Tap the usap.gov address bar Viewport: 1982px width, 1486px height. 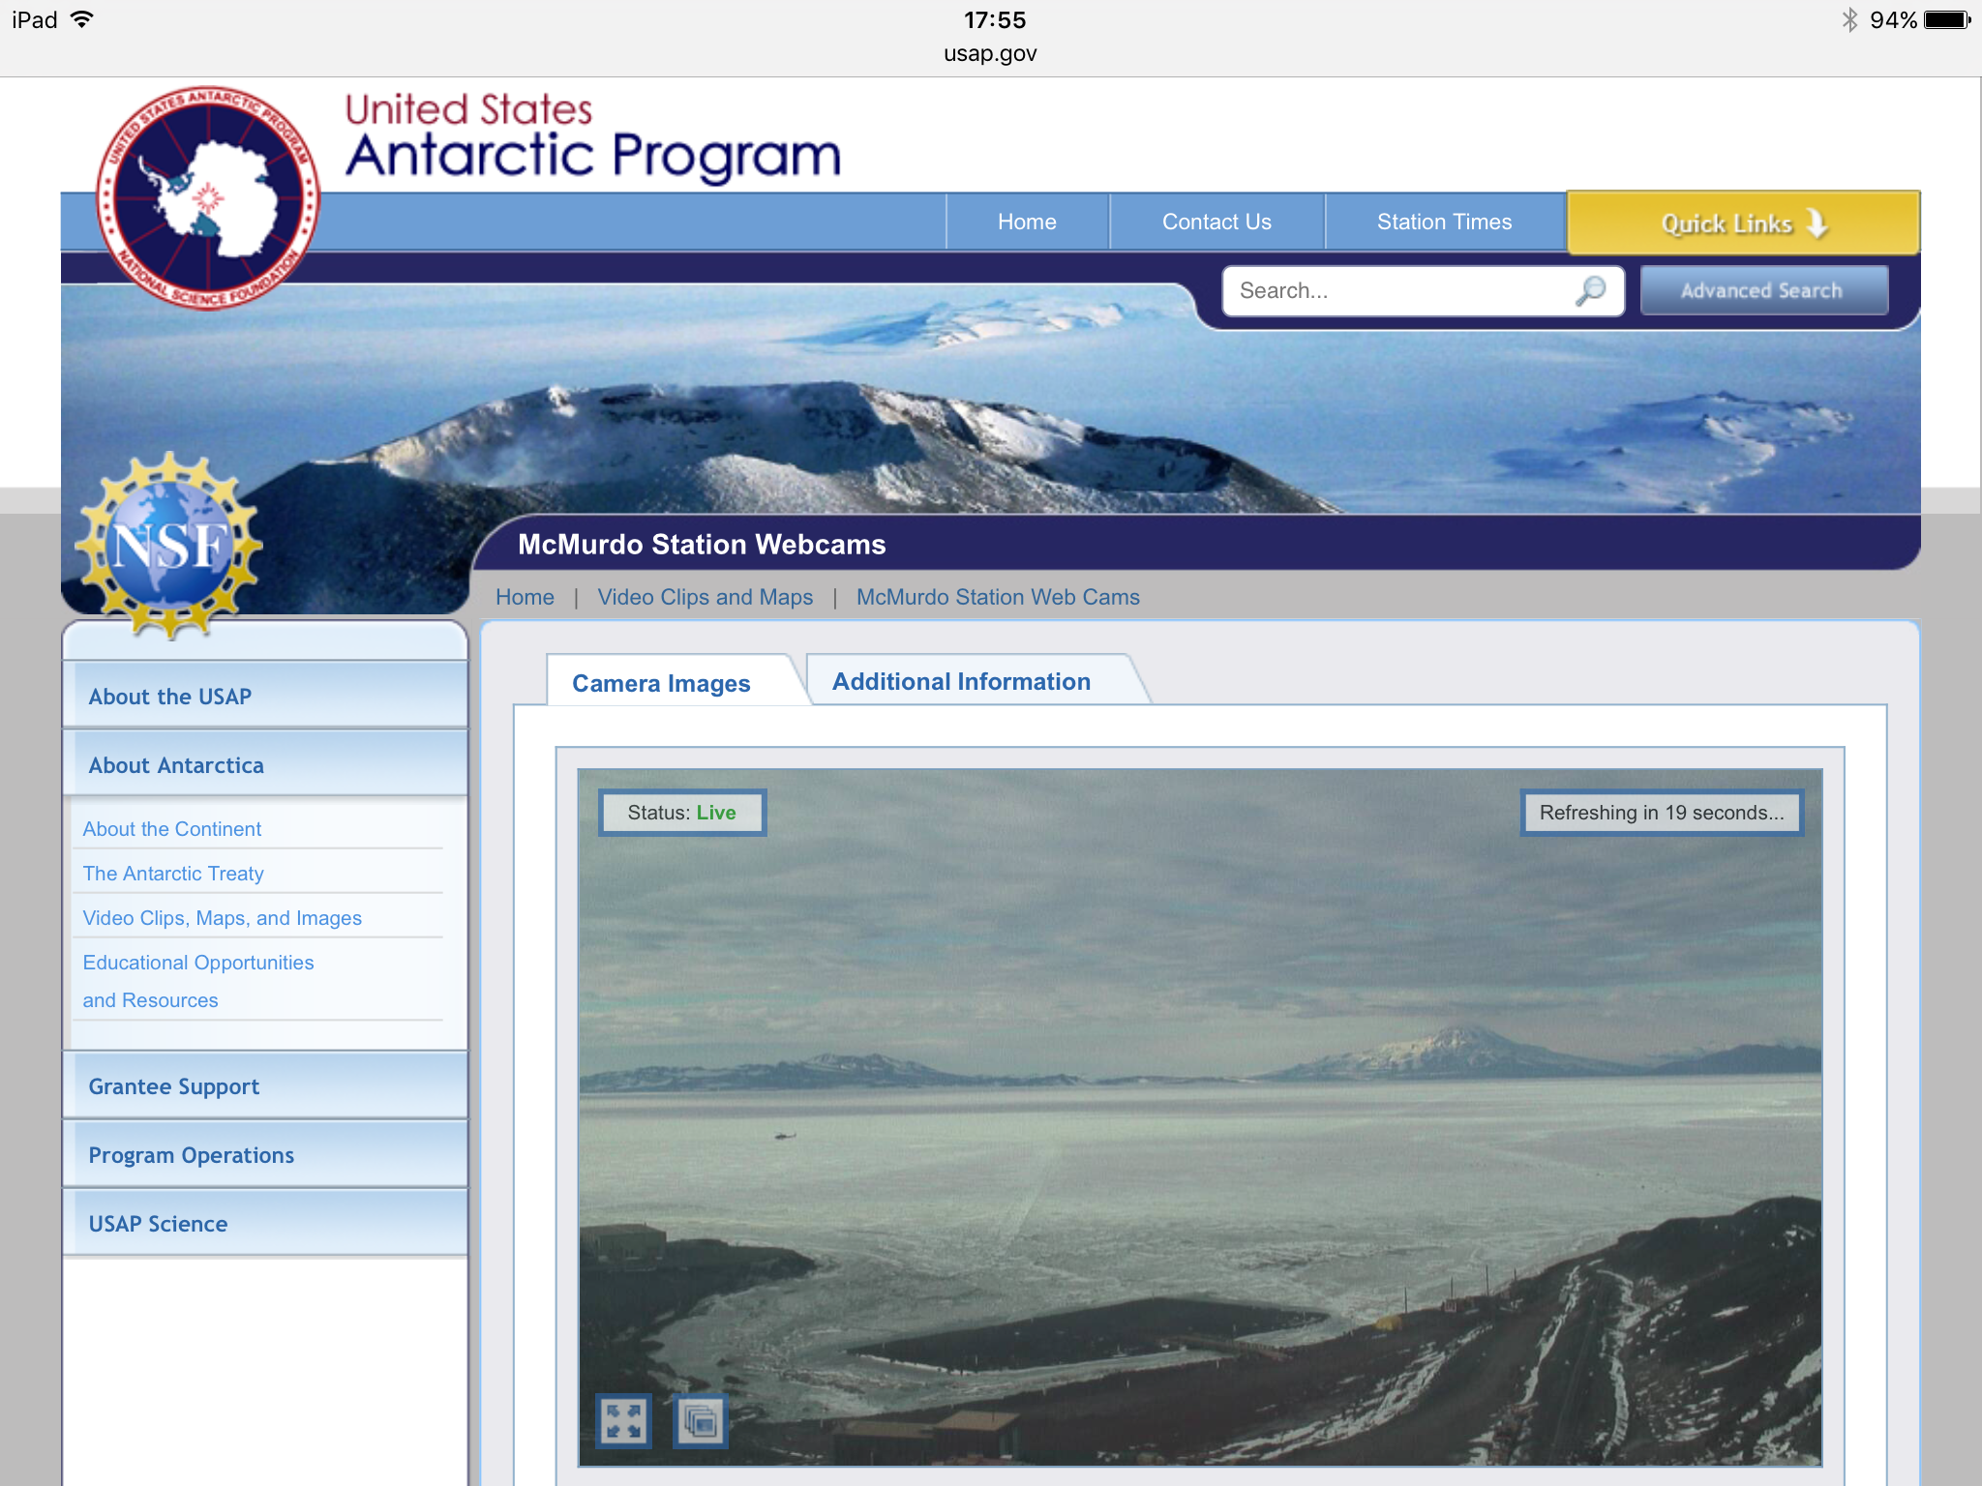coord(990,53)
